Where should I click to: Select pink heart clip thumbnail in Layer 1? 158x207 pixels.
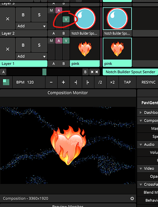coord(85,49)
